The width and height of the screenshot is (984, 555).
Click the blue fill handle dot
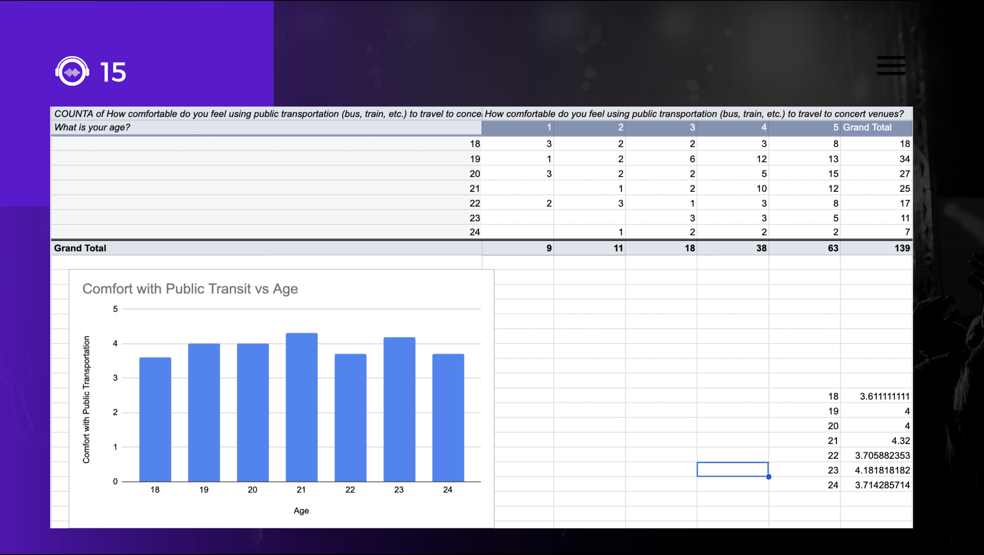(x=768, y=477)
